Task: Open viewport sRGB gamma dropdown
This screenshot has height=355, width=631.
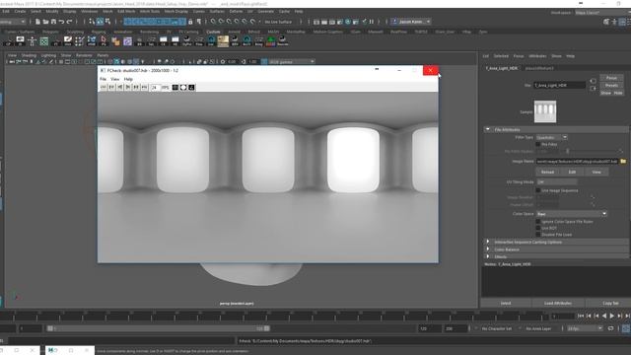Action: tap(292, 61)
